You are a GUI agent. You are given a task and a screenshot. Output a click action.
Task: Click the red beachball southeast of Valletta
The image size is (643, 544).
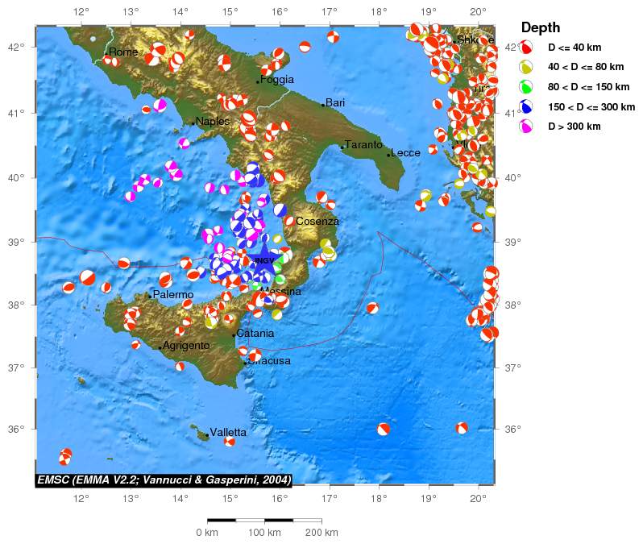click(230, 441)
